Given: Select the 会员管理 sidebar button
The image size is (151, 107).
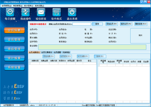Looking at the screenshot, I should coord(14,40).
